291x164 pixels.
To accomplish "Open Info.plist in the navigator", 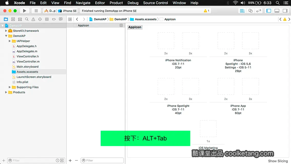I will click(x=22, y=82).
